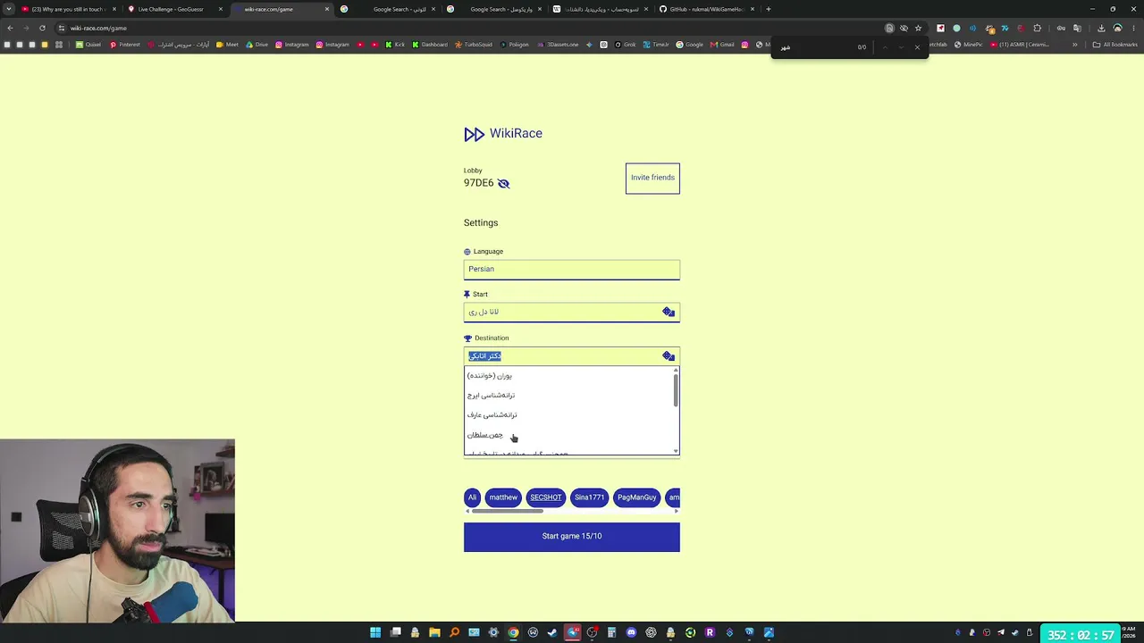Screen dimensions: 1144x643
Task: Click find bar previous result arrow
Action: (x=885, y=46)
